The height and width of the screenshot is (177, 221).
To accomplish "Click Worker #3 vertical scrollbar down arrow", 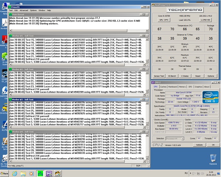I will (x=147, y=124).
